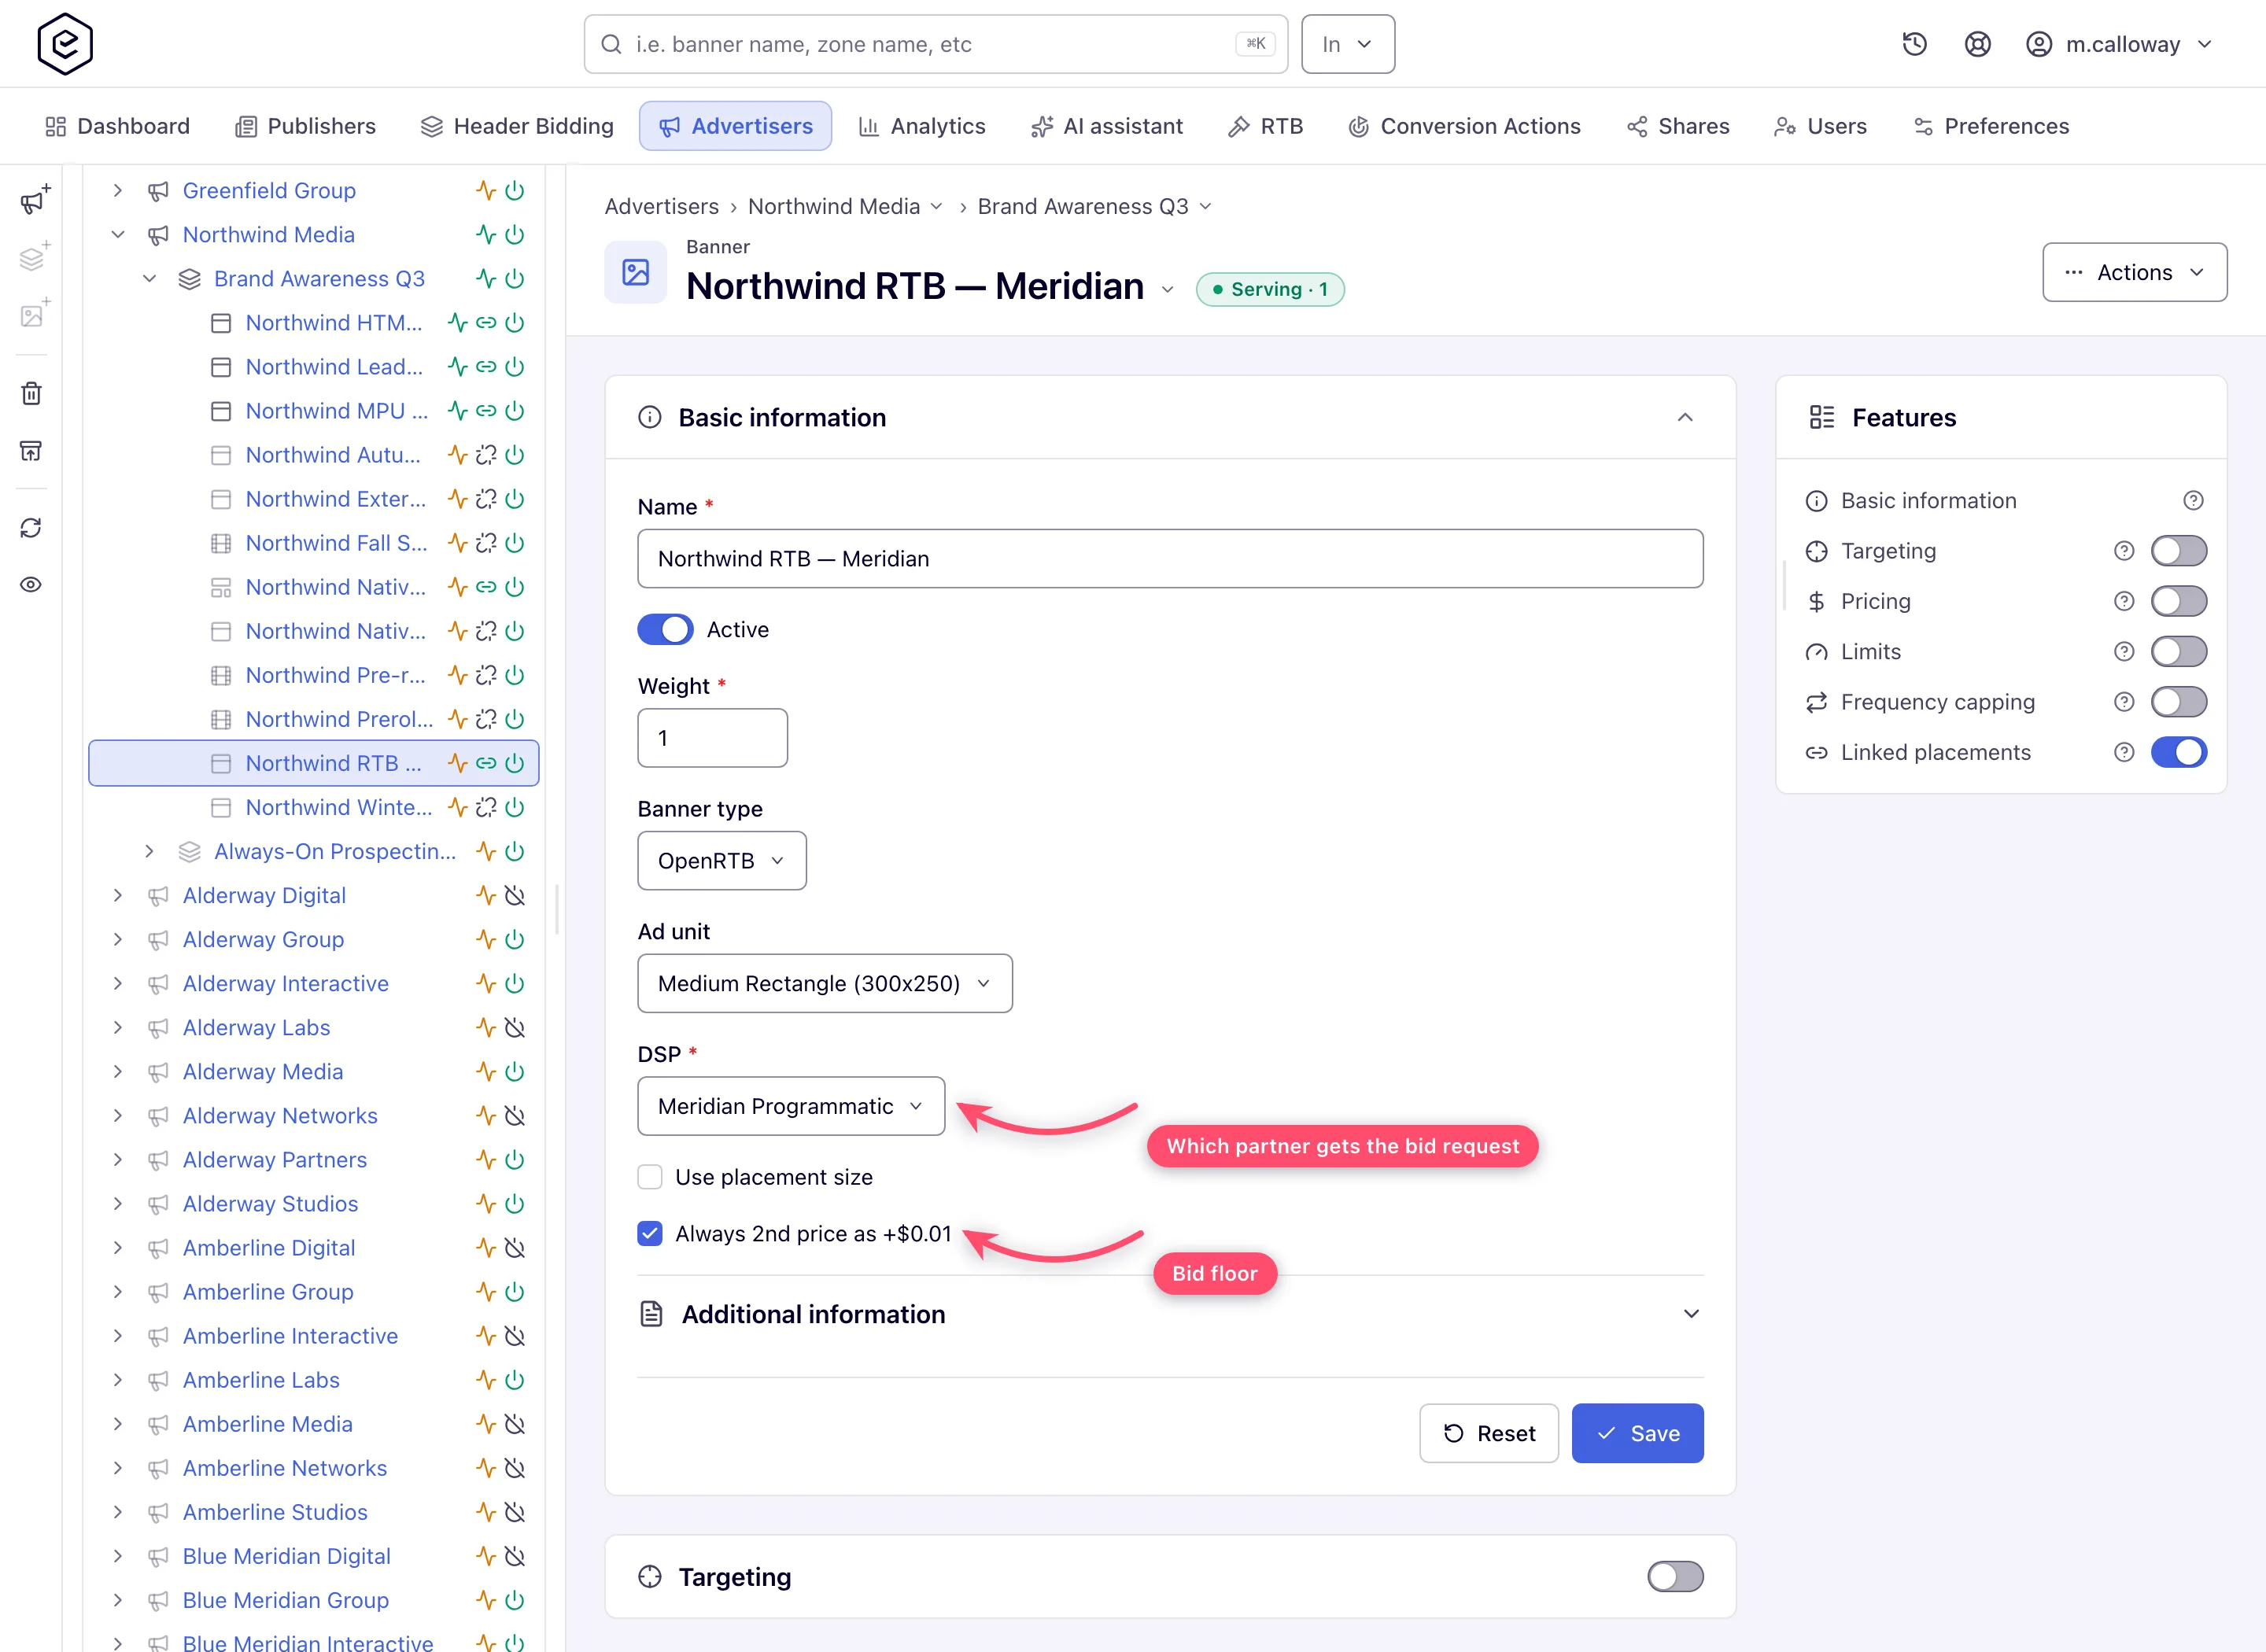Image resolution: width=2266 pixels, height=1652 pixels.
Task: Click the app logo in top left
Action: point(65,44)
